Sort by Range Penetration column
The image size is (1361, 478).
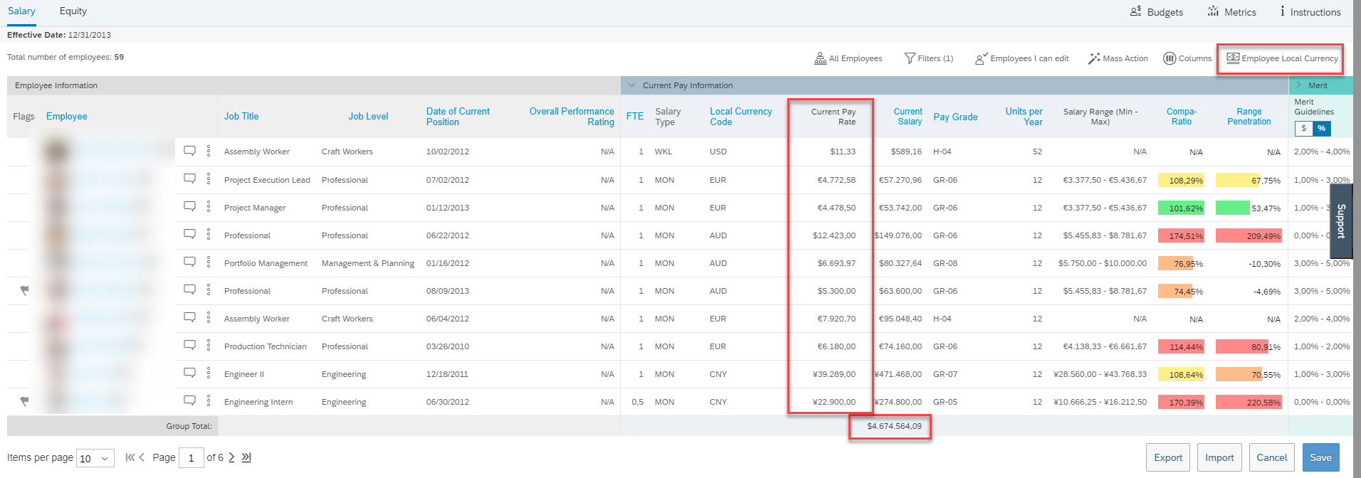click(1249, 117)
